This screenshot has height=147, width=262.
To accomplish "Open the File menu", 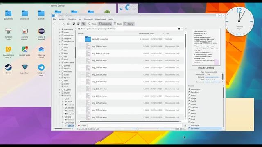I will [54, 19].
